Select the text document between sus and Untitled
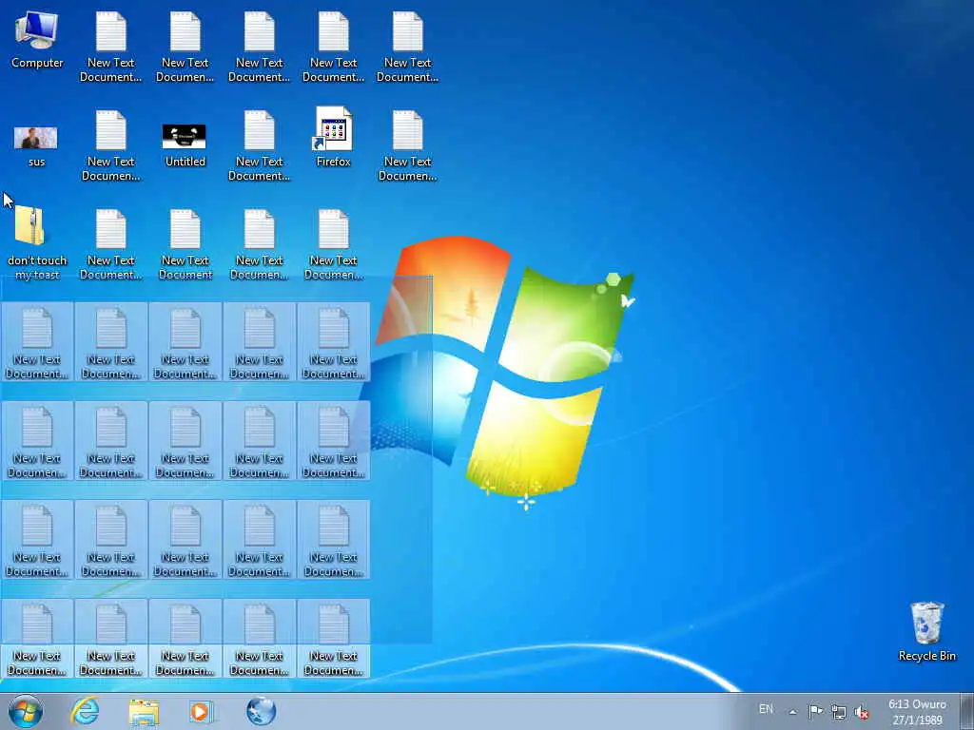This screenshot has width=974, height=730. click(x=111, y=145)
